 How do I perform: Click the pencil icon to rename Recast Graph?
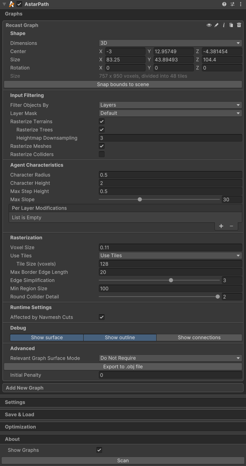coord(216,25)
